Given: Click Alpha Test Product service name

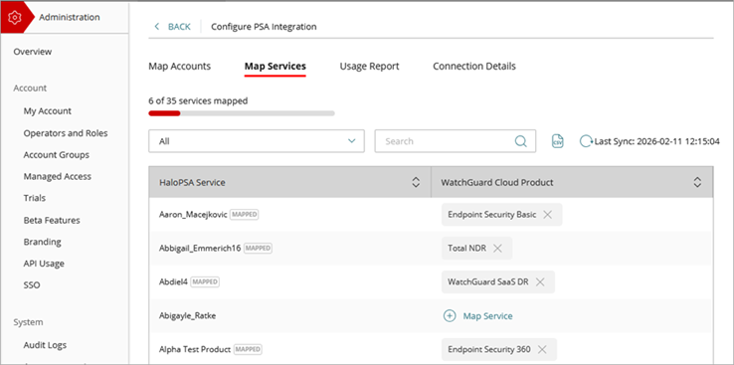Looking at the screenshot, I should tap(195, 349).
